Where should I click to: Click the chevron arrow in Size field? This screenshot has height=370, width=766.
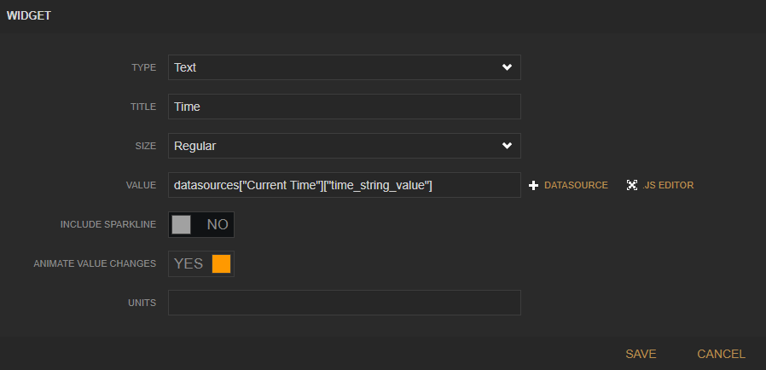[507, 146]
